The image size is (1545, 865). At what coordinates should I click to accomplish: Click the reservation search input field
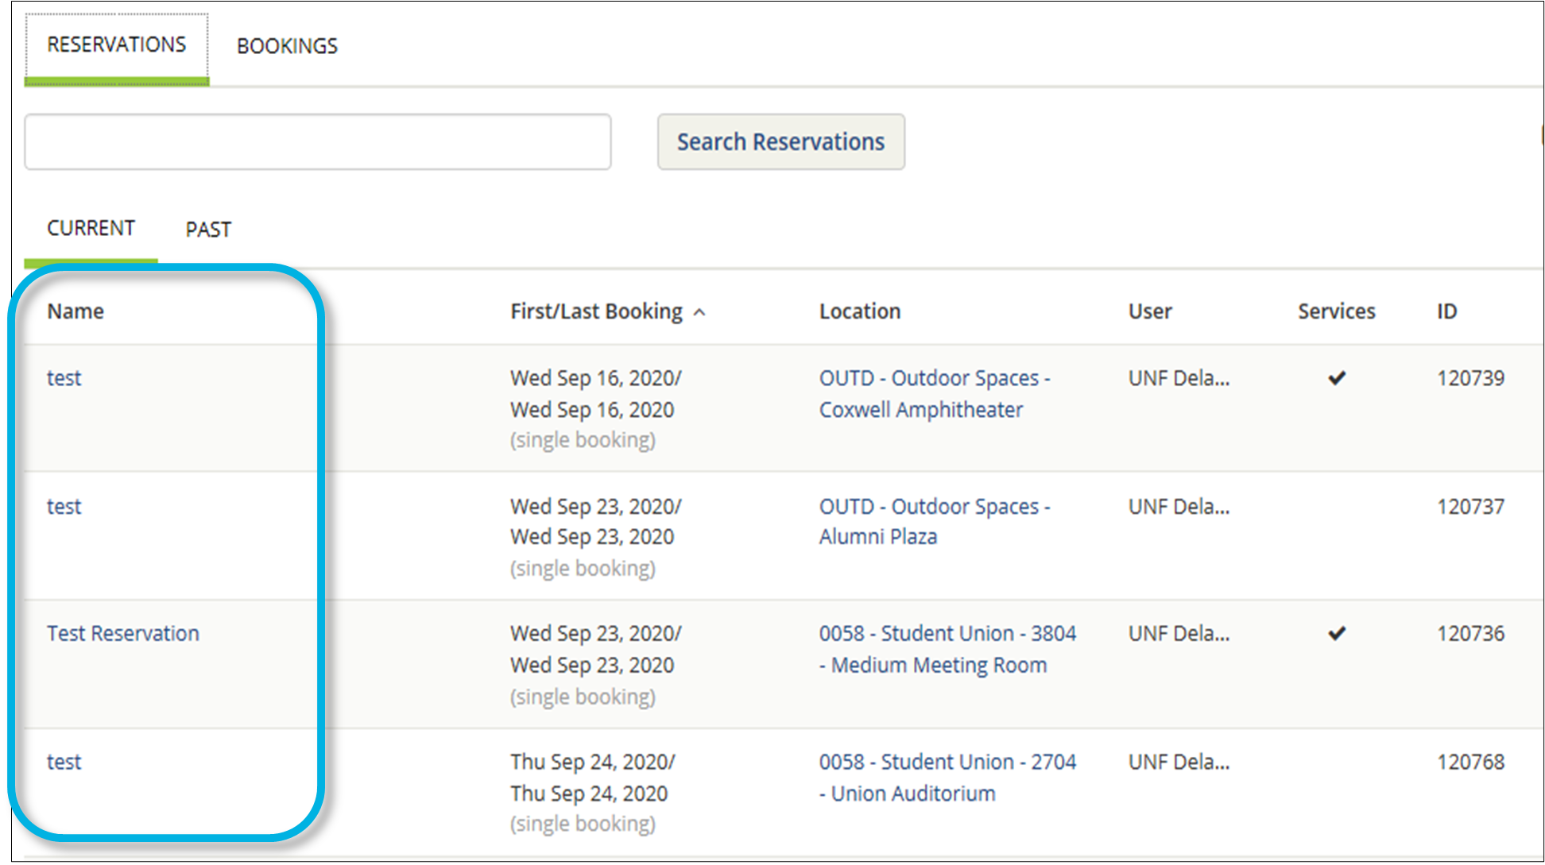point(318,142)
